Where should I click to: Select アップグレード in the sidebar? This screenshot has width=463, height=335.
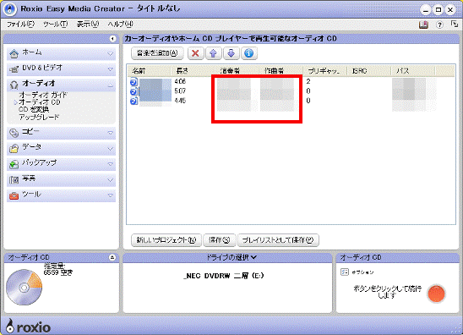(x=39, y=117)
